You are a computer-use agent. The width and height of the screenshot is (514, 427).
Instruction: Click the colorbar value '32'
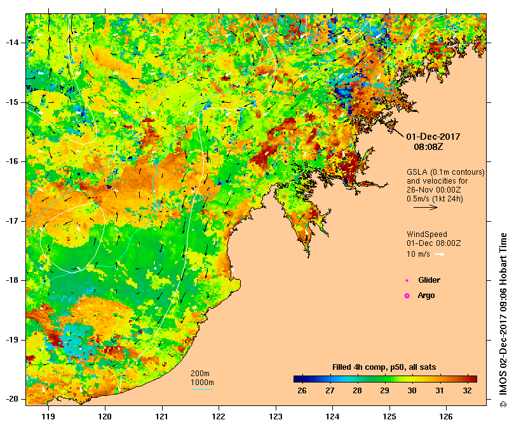click(467, 391)
